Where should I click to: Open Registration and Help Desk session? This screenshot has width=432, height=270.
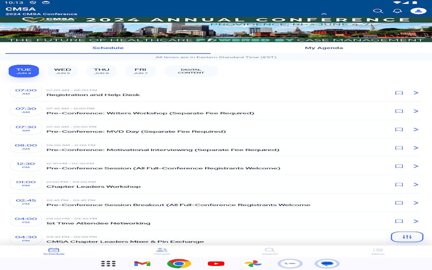point(93,95)
